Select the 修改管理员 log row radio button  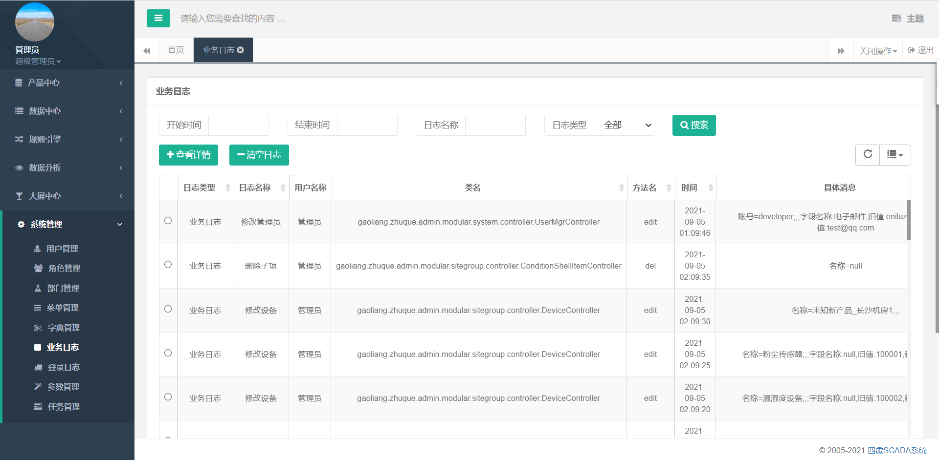coord(168,221)
